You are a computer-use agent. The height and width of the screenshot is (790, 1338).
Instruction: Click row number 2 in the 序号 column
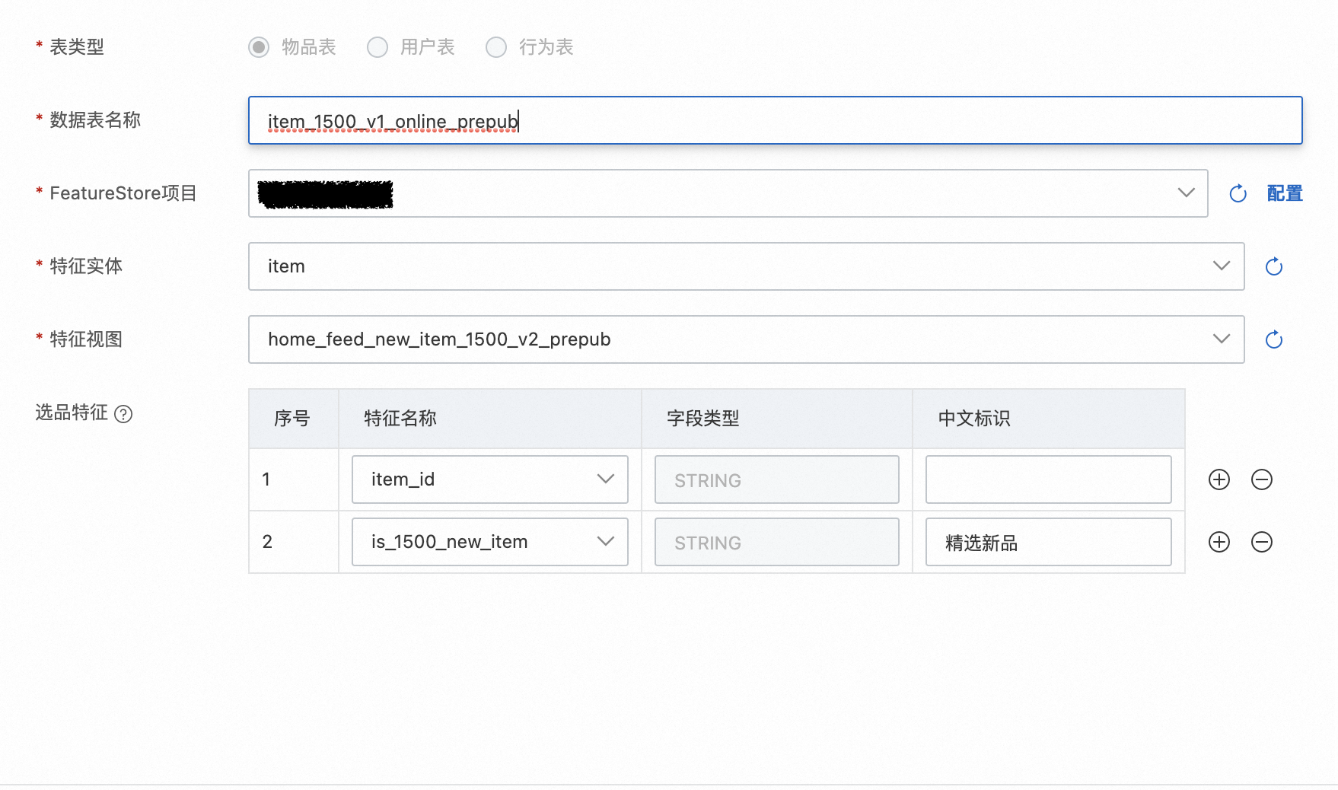point(267,542)
